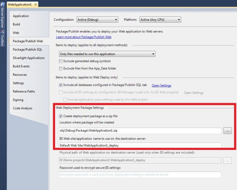Viewport: 237px width, 190px height.
Task: Click 'Items to deploy (applies to Web Deploy only)' heading
Action: (87, 77)
